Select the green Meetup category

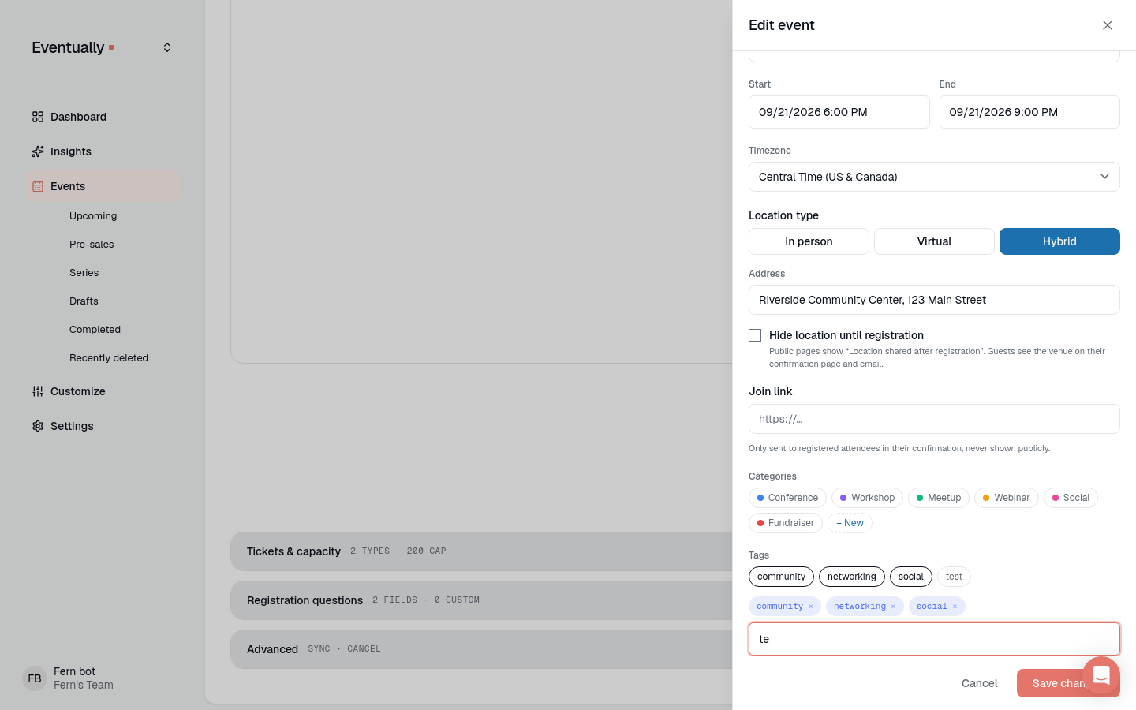939,498
